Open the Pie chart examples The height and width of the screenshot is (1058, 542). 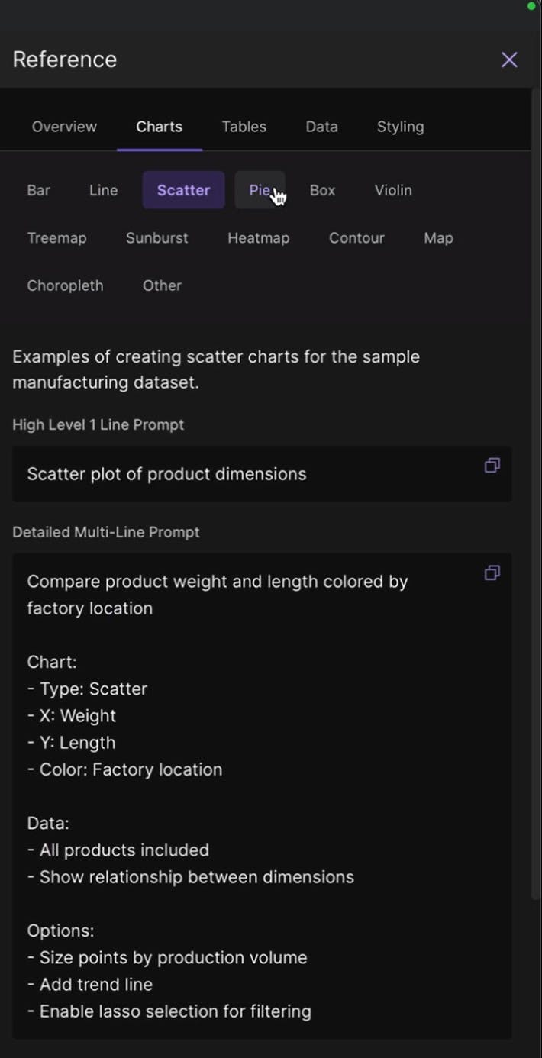[260, 190]
